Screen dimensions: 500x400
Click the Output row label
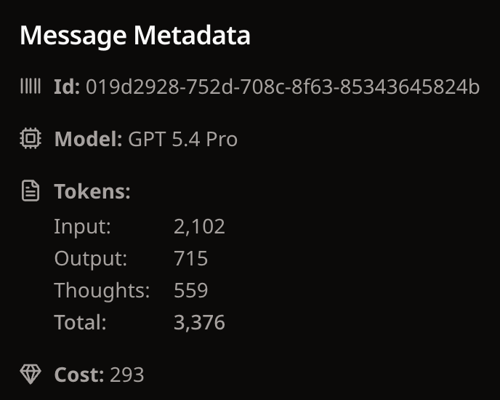[90, 258]
